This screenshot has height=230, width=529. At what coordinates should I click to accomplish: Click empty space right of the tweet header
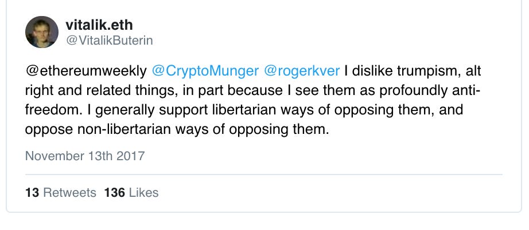(337, 32)
